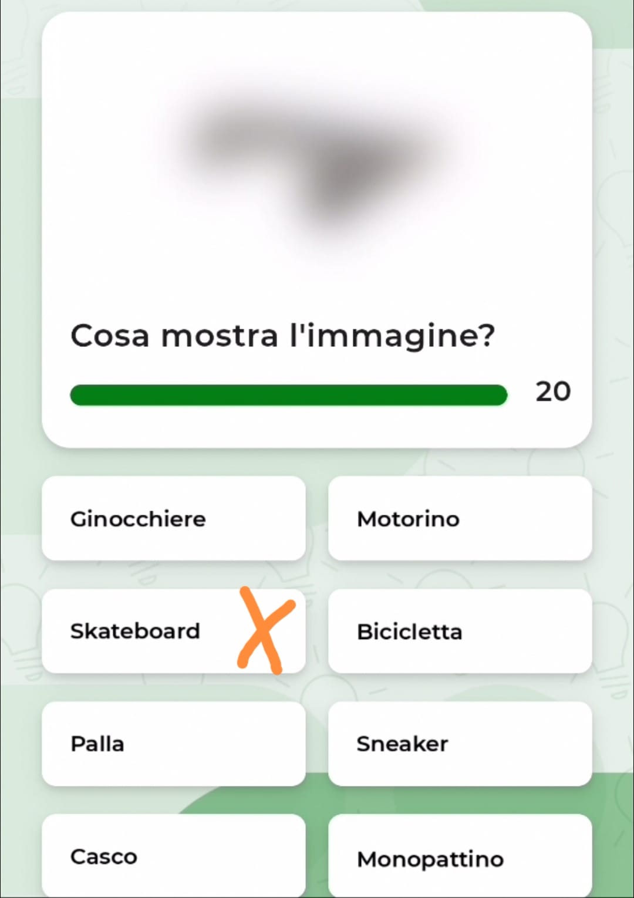Click the word 'Skateboard' label
Viewport: 634px width, 898px height.
(x=135, y=631)
